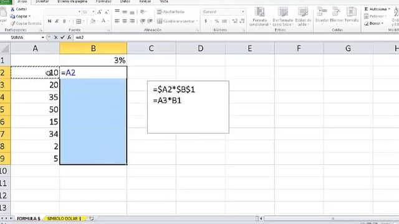Open Dar formato como tabla gallery
This screenshot has height=224, width=399.
(282, 17)
